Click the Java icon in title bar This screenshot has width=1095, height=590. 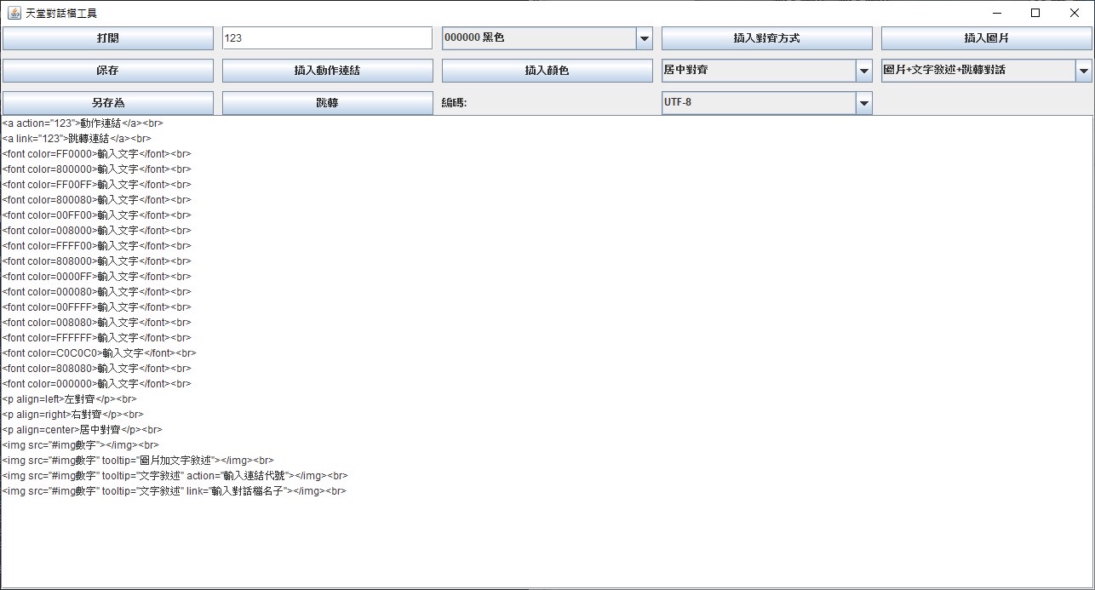pos(14,13)
